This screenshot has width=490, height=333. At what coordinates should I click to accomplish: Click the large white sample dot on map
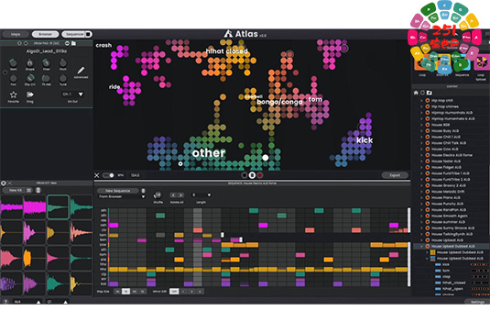coord(265,158)
